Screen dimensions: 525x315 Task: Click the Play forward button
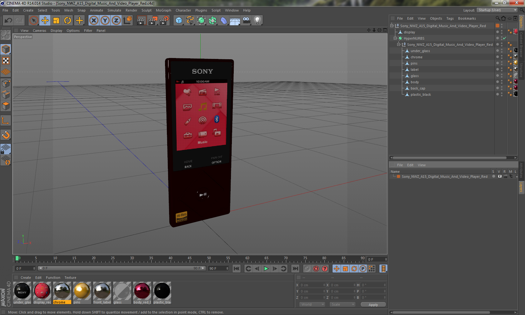coord(266,269)
